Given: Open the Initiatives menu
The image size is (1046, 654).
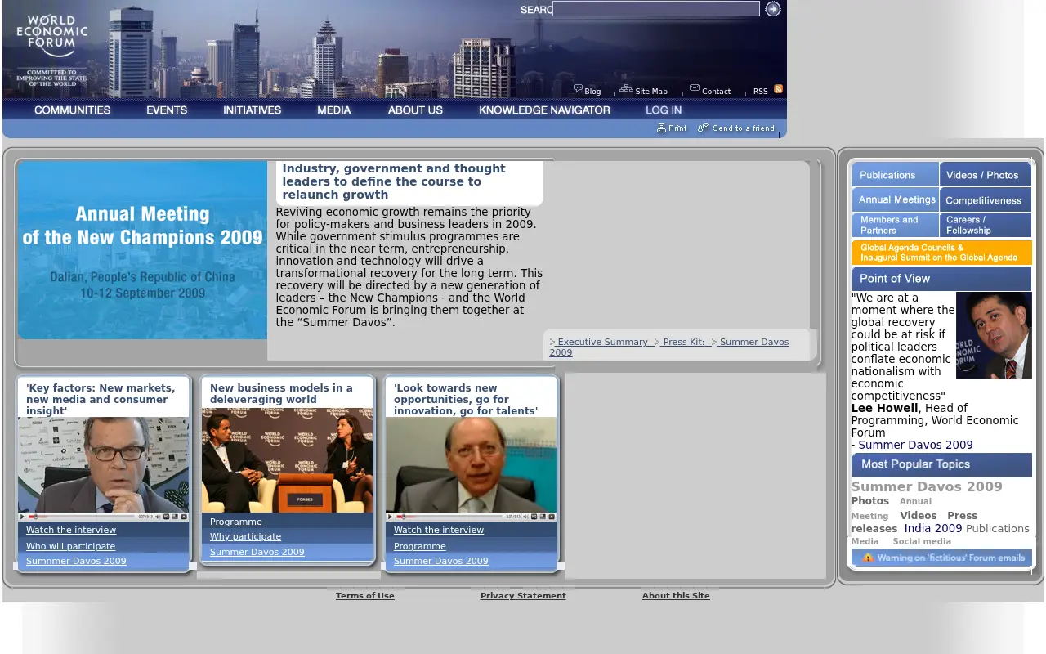Looking at the screenshot, I should tap(252, 110).
